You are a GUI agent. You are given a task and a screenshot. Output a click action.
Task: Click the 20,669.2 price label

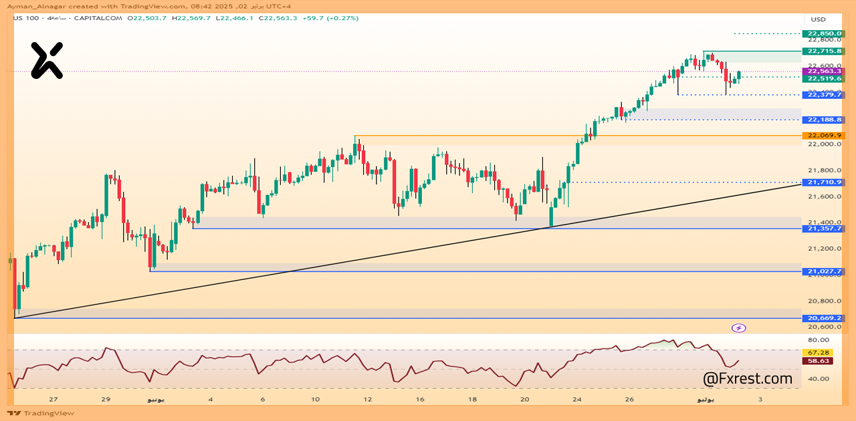click(824, 318)
